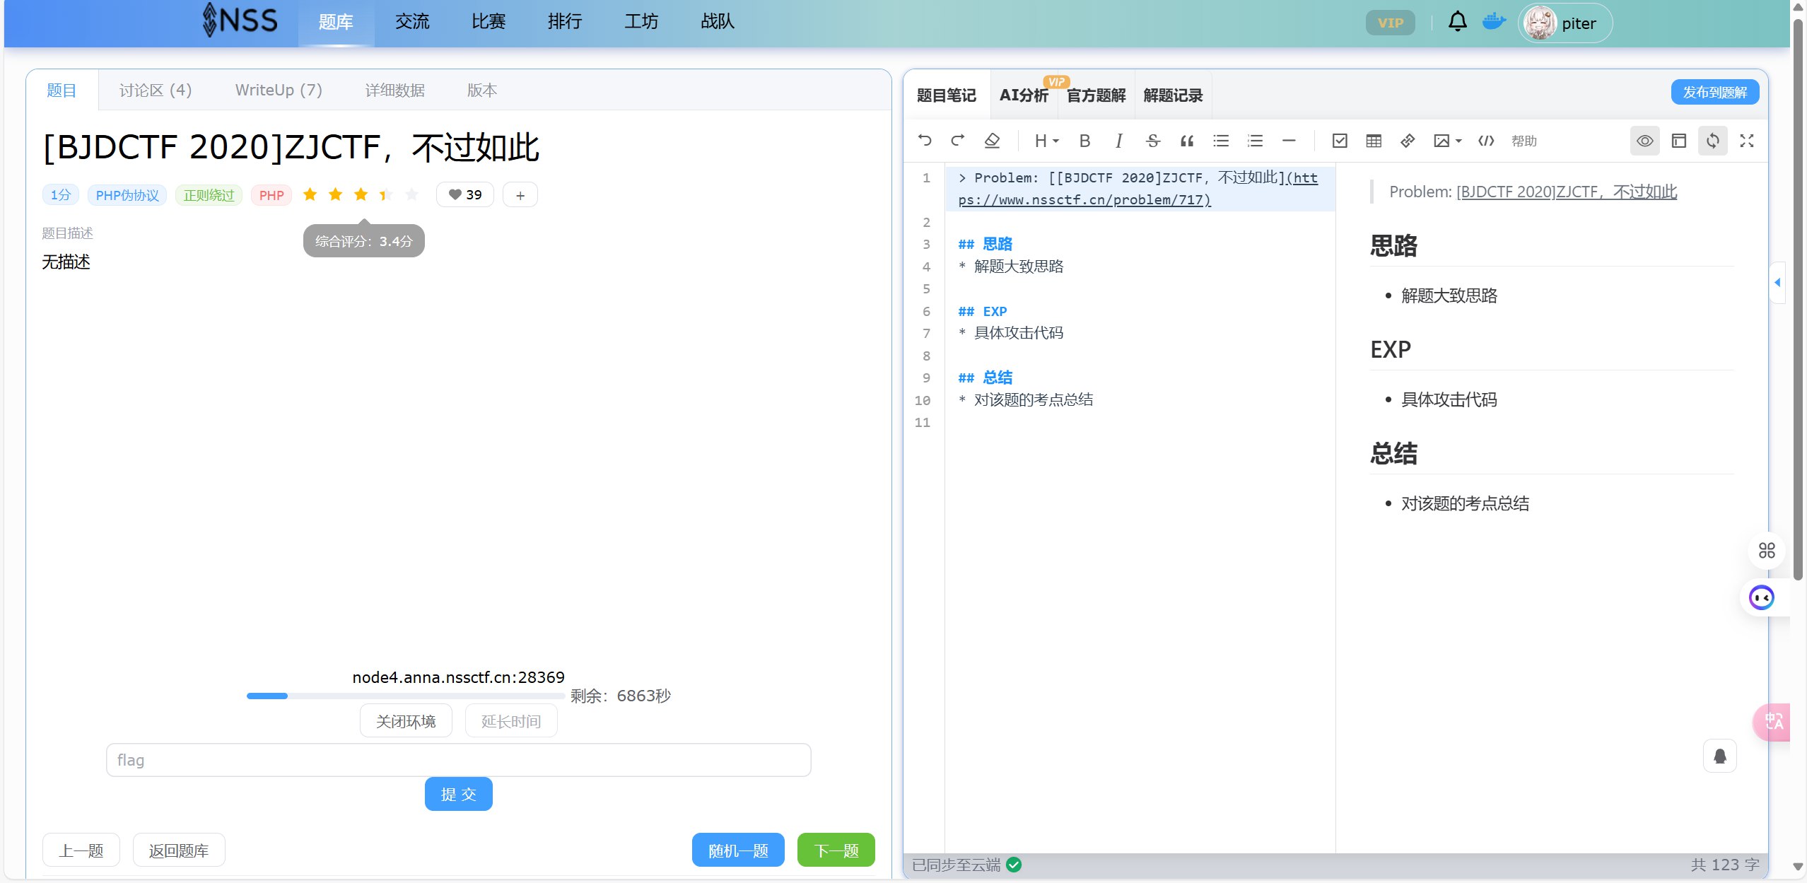Click the eraser clear-format icon

tap(992, 141)
